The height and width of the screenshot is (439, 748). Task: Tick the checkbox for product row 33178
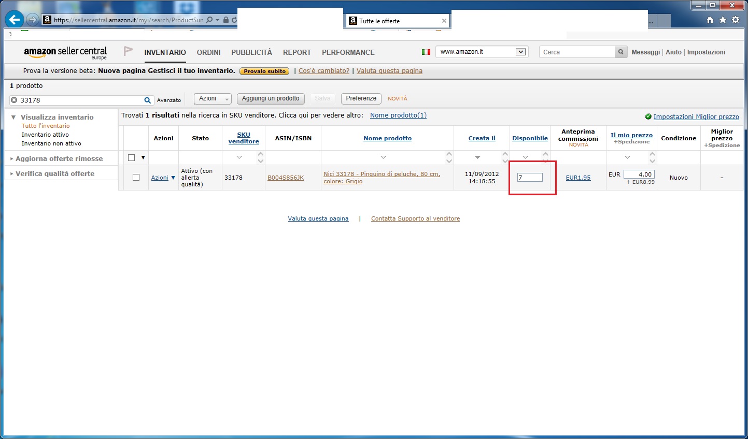136,178
